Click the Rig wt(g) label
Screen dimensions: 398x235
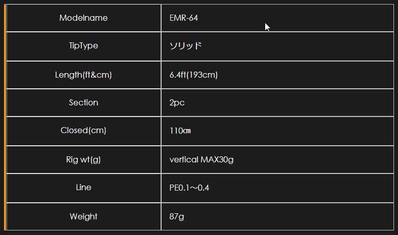click(x=83, y=159)
